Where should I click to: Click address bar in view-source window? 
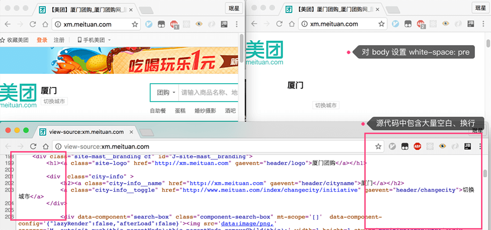point(218,146)
